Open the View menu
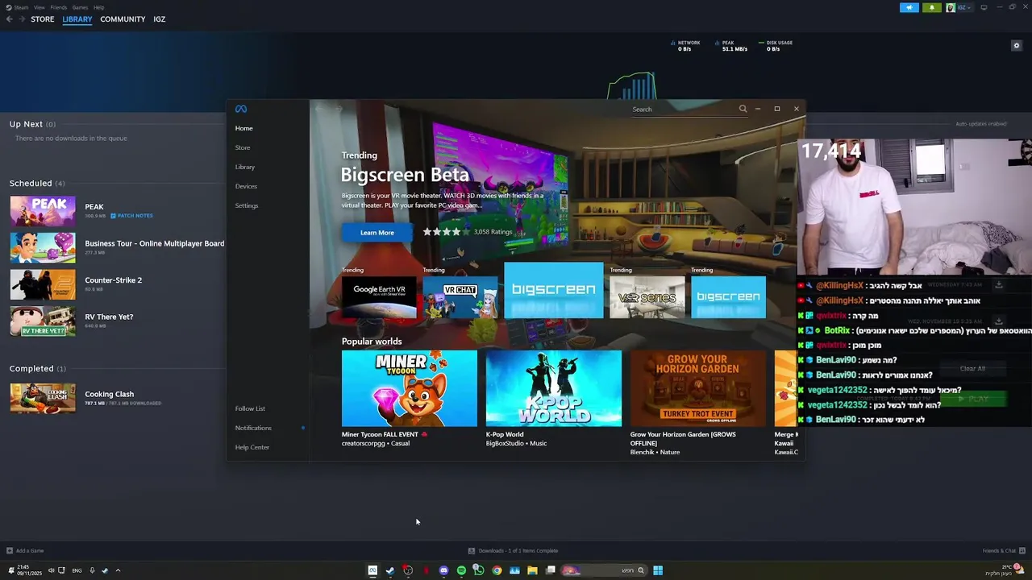1032x580 pixels. [x=39, y=7]
